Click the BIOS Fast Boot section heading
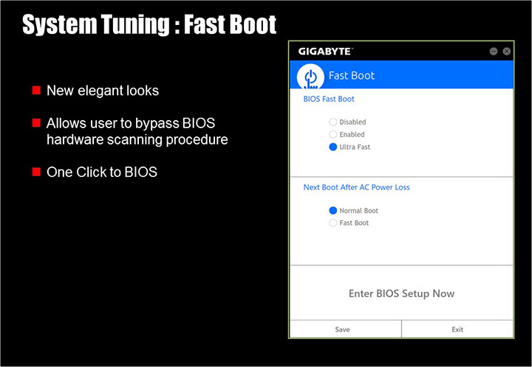This screenshot has height=367, width=532. pyautogui.click(x=328, y=99)
